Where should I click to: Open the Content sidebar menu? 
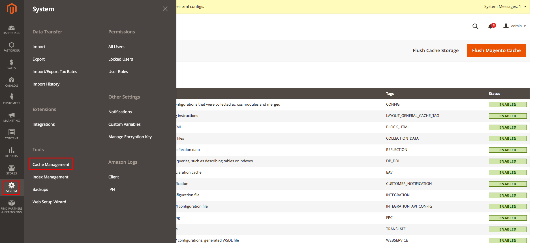pyautogui.click(x=12, y=135)
